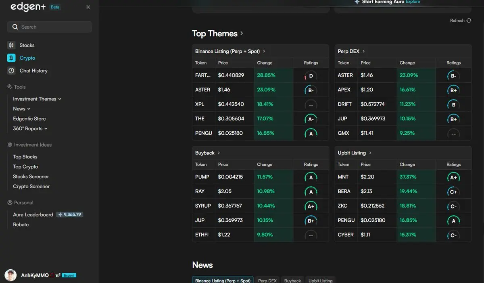Screen dimensions: 484x283
Task: Collapse the sidebar with arrow icon
Action: 88,7
